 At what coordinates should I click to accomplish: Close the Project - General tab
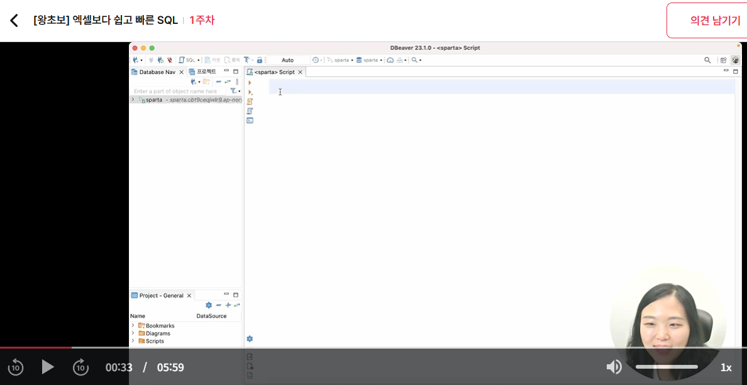pos(189,296)
